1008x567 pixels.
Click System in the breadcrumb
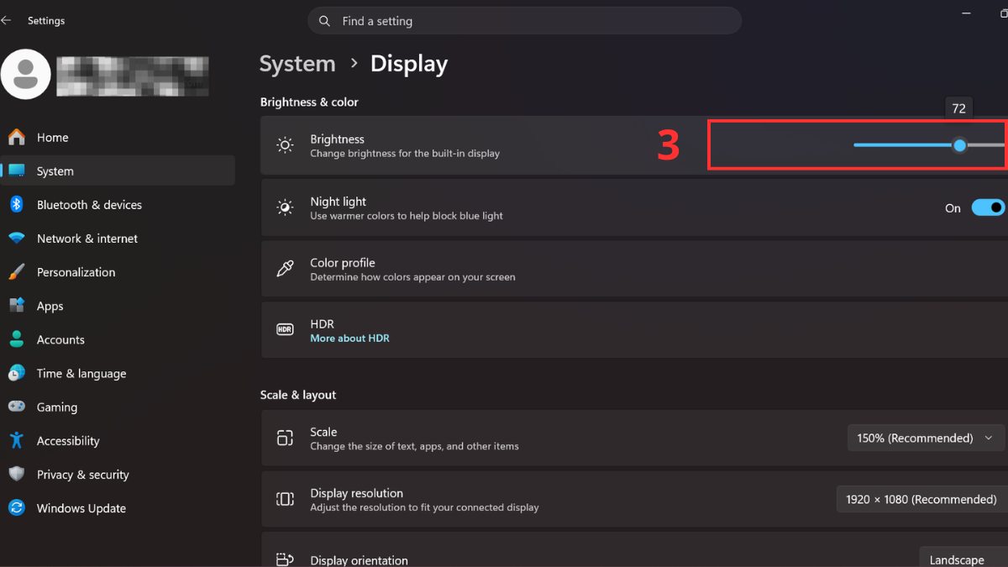point(297,64)
